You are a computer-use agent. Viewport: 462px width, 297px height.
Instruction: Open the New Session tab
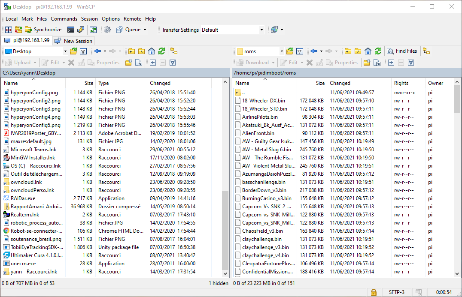tap(74, 41)
